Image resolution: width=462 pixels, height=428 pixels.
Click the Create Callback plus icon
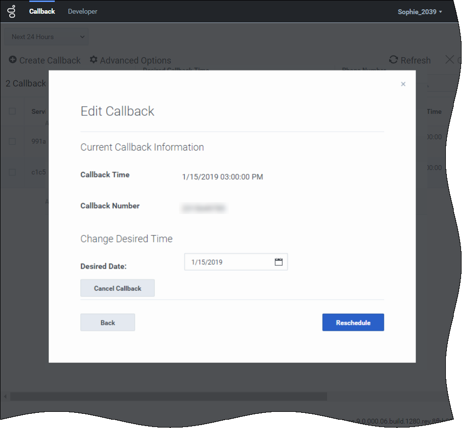tap(13, 60)
